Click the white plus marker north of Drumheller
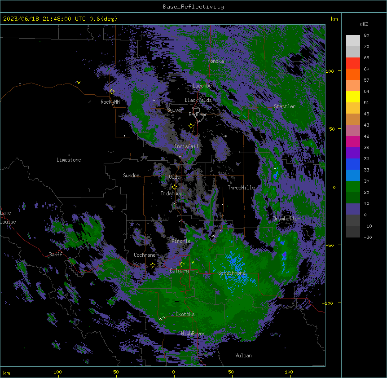 (275, 168)
